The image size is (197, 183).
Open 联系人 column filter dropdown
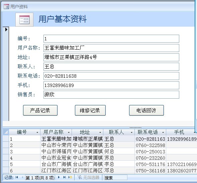click(131, 132)
